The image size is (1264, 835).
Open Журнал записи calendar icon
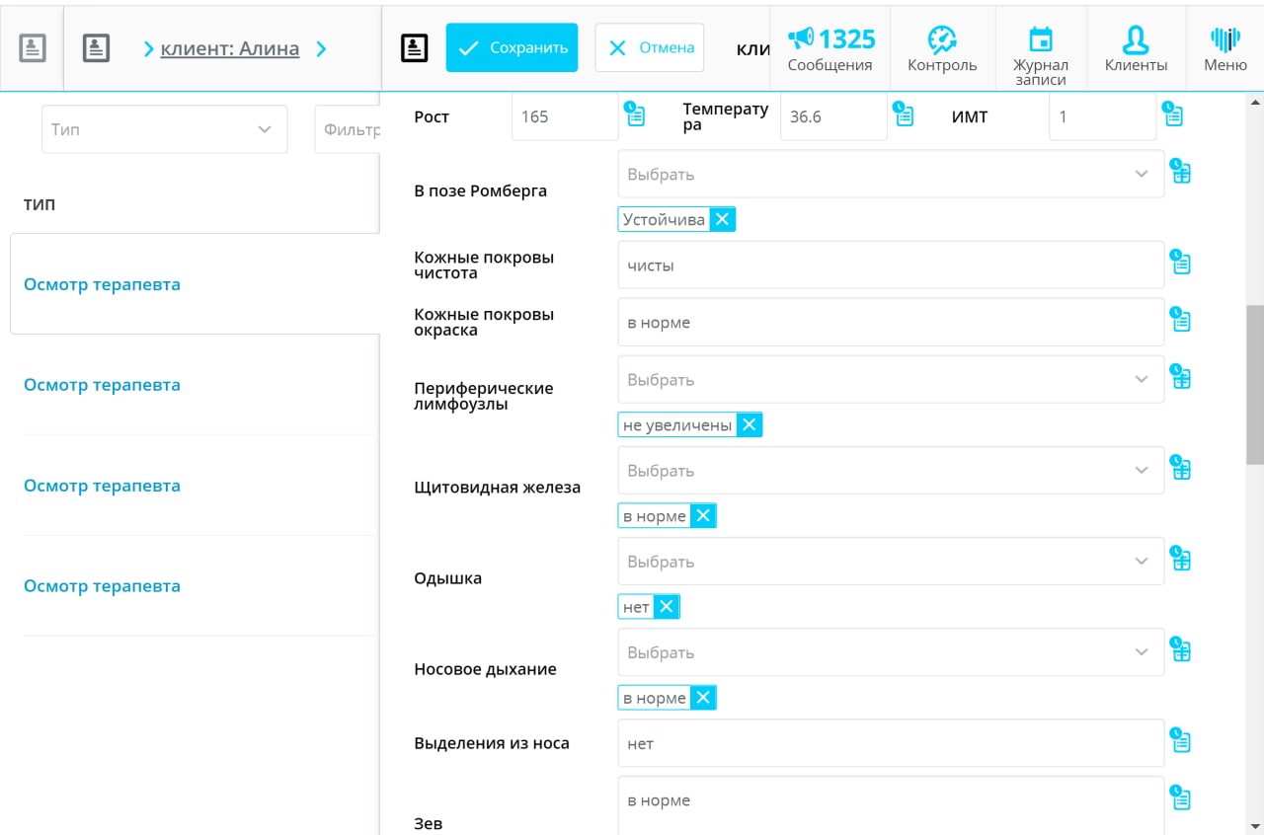[x=1040, y=40]
